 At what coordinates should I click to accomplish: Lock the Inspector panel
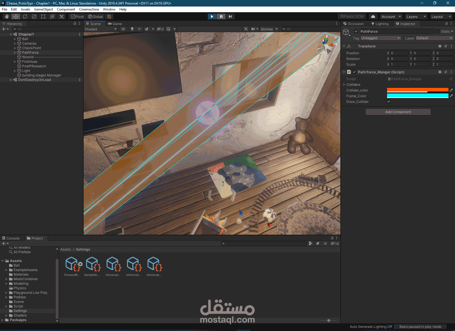point(446,24)
